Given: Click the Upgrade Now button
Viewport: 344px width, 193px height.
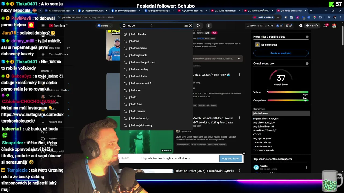Looking at the screenshot, I should coord(230,158).
